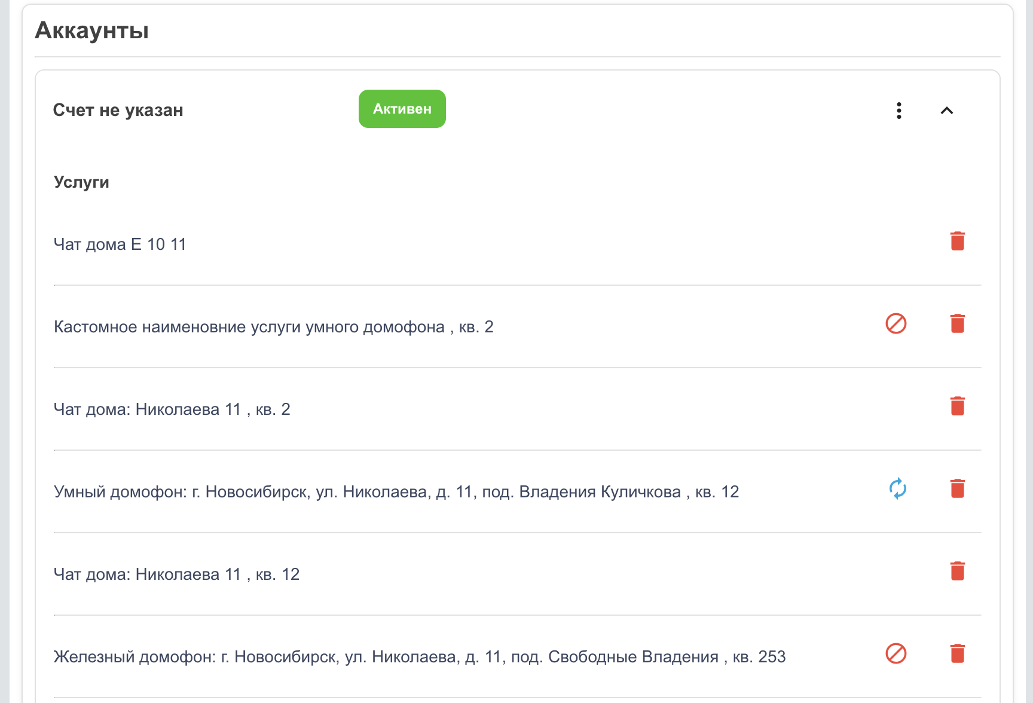The height and width of the screenshot is (703, 1033).
Task: Select 'Кастомное наименовние услуги умного домофона' text
Action: pyautogui.click(x=249, y=327)
